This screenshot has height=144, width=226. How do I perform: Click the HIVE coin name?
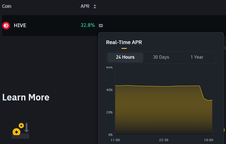point(20,25)
